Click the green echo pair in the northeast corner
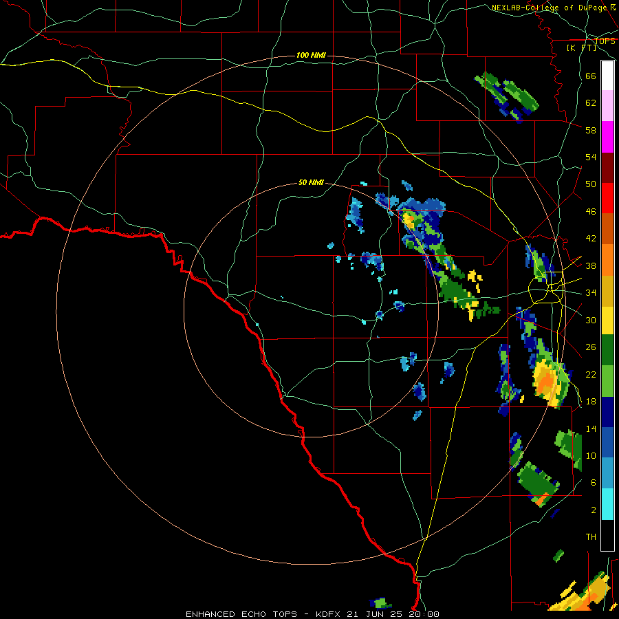 506,97
